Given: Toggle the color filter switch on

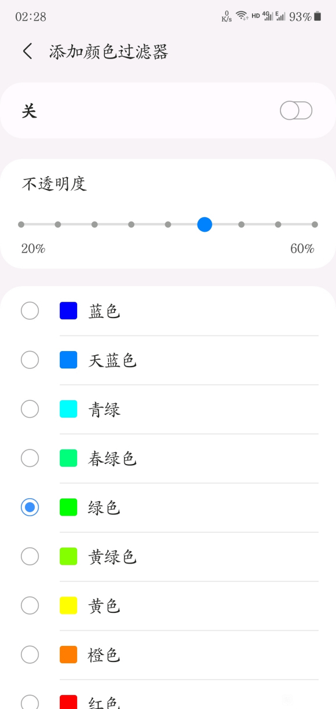Looking at the screenshot, I should point(296,110).
